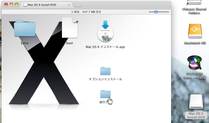
Task: Zoom the window with green button
Action: click(x=17, y=5)
